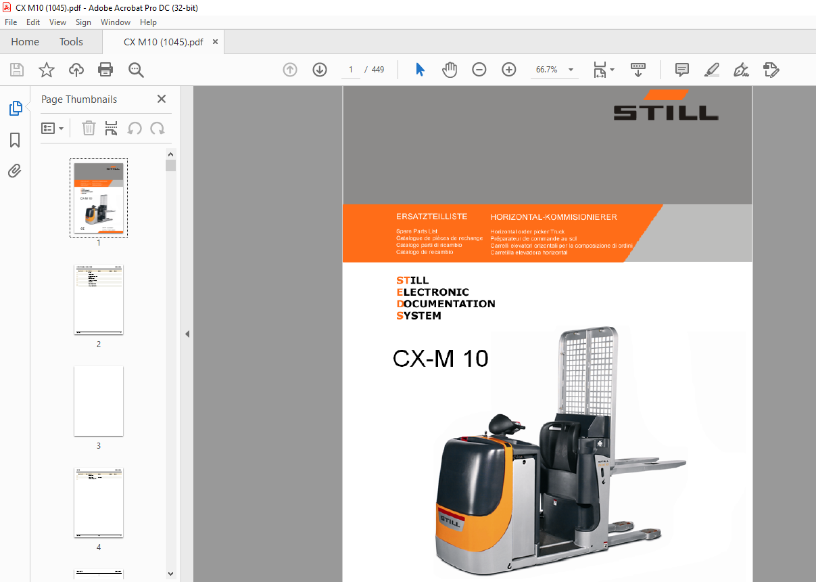The image size is (816, 582).
Task: Click the page number input field
Action: (x=351, y=70)
